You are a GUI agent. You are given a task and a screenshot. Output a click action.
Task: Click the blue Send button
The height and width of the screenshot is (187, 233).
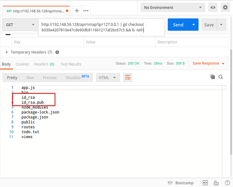pyautogui.click(x=178, y=25)
